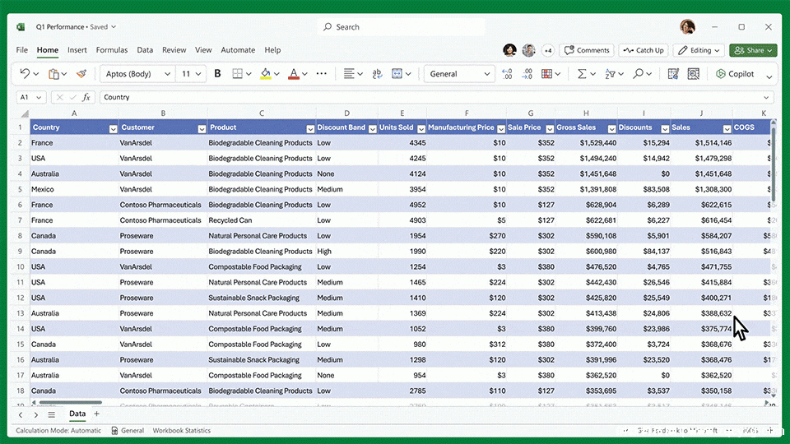Viewport: 790px width, 444px height.
Task: Apply the yellow fill color bucket
Action: tap(266, 73)
